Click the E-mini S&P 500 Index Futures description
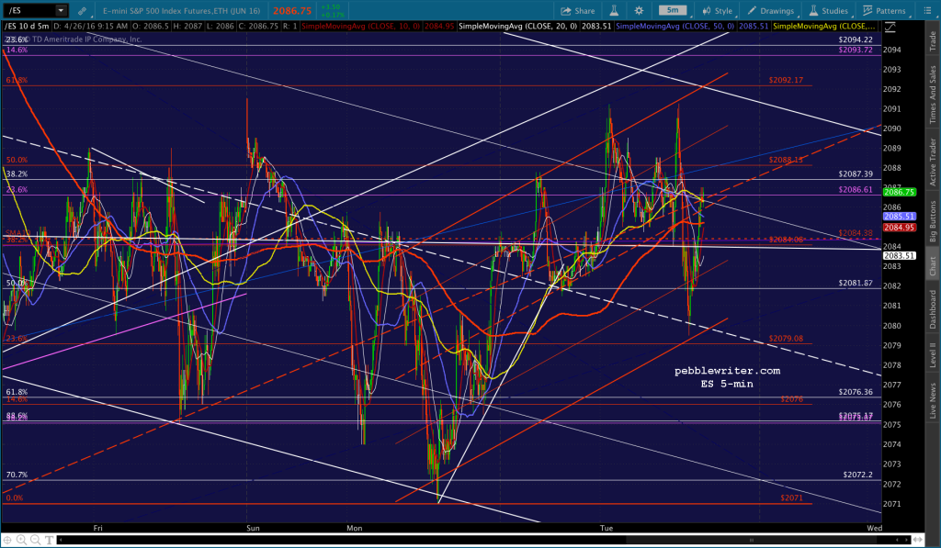Screen dimensions: 941x548 click(x=181, y=11)
